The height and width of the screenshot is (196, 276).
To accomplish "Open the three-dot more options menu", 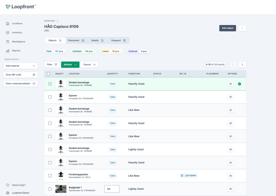I will point(242,28).
